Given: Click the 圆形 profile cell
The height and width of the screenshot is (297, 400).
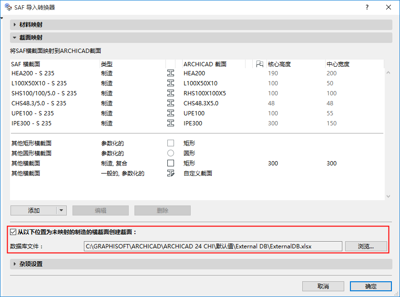Looking at the screenshot, I should 189,153.
